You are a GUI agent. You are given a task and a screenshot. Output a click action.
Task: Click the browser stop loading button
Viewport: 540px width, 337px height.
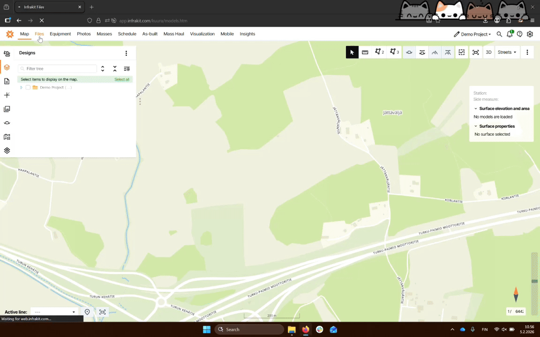[x=42, y=21]
